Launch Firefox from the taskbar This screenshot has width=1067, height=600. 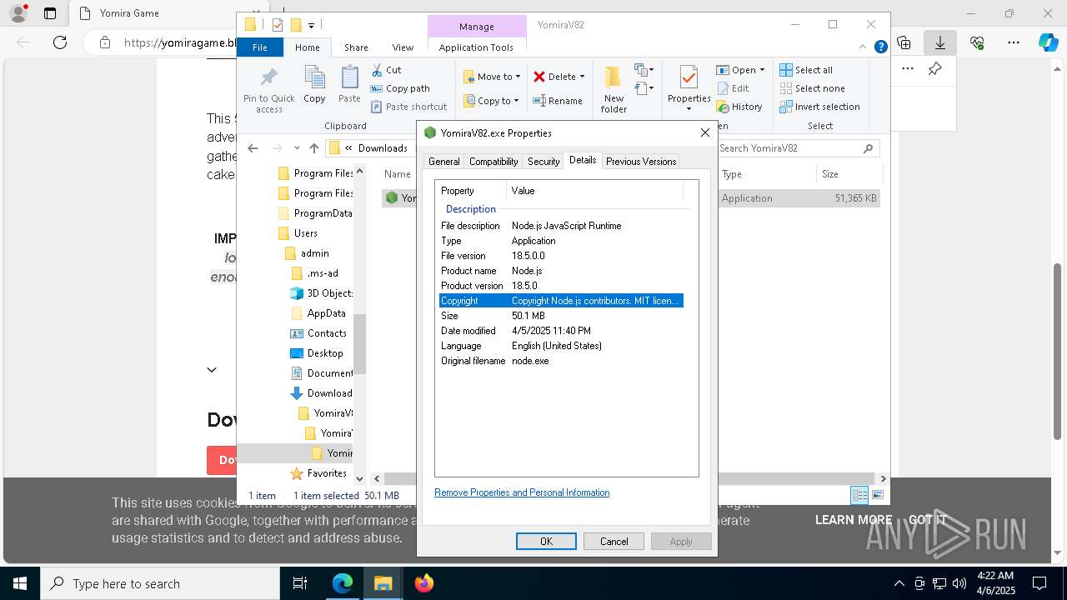click(424, 583)
